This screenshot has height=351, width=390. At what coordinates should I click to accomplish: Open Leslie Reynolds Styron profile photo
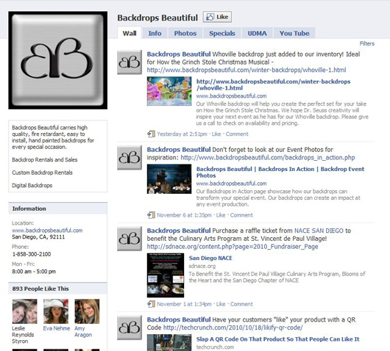tap(24, 311)
